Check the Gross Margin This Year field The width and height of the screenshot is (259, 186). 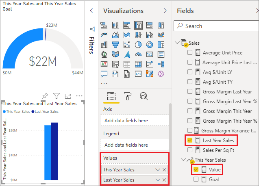(x=190, y=111)
